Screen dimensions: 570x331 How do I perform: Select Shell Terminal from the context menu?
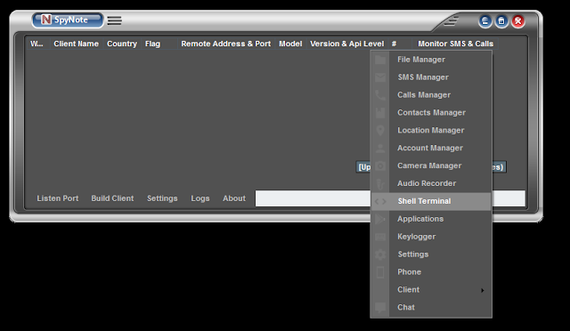(431, 201)
